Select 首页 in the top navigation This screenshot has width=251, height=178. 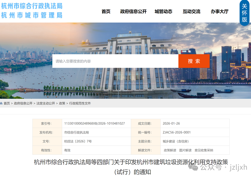tap(106, 11)
